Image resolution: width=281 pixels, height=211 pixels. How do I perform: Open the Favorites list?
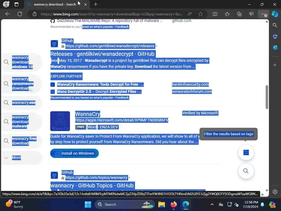pyautogui.click(x=227, y=14)
